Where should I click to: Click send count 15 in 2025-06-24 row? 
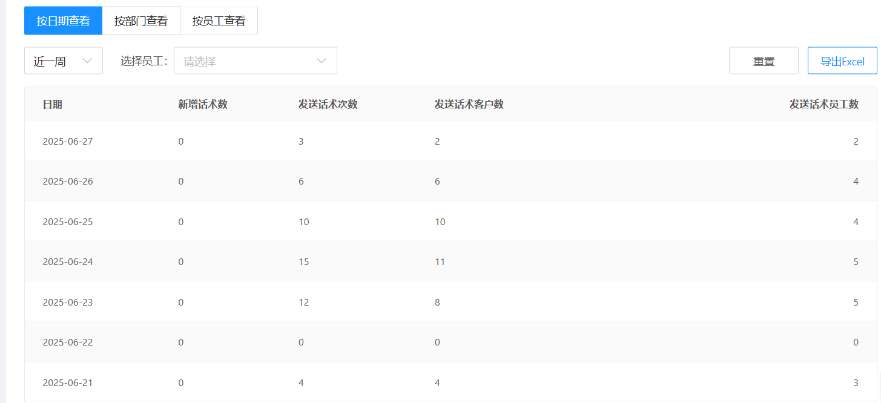[304, 261]
